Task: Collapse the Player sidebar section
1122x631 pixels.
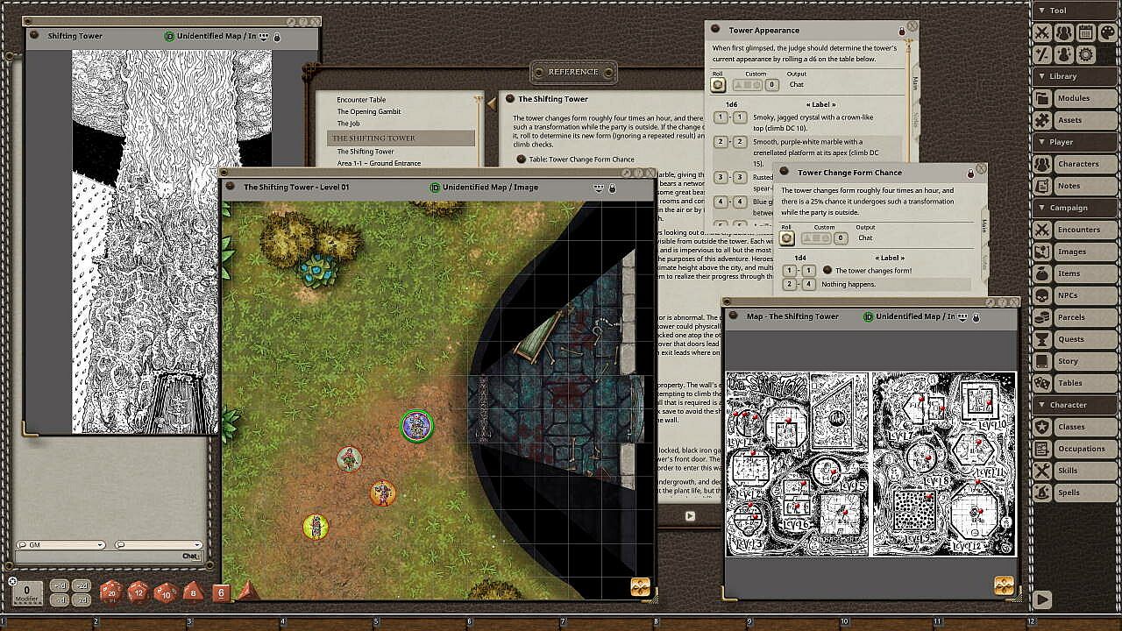Action: 1076,142
